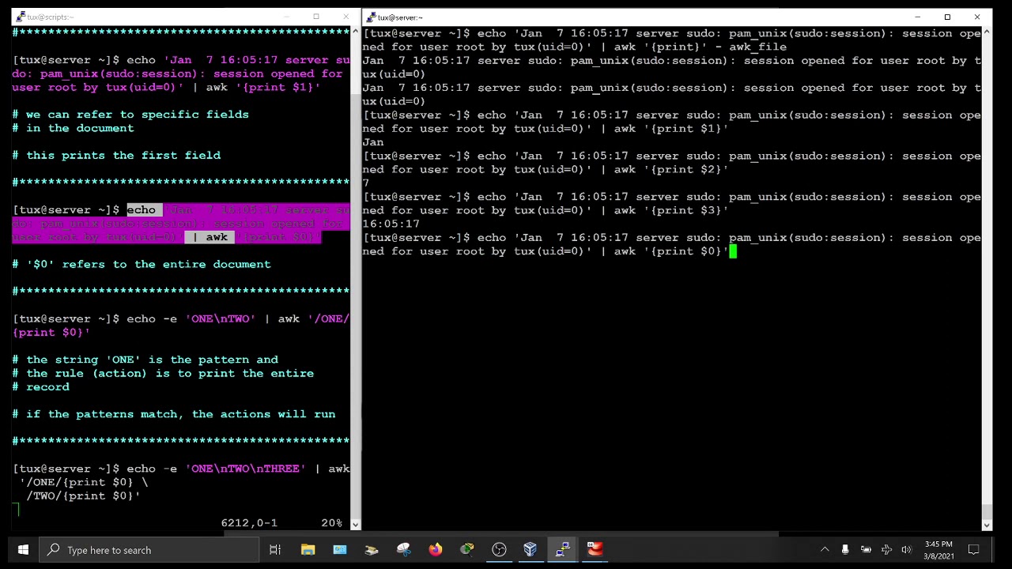Minimize the tux@server window
This screenshot has height=569, width=1012.
click(x=917, y=17)
